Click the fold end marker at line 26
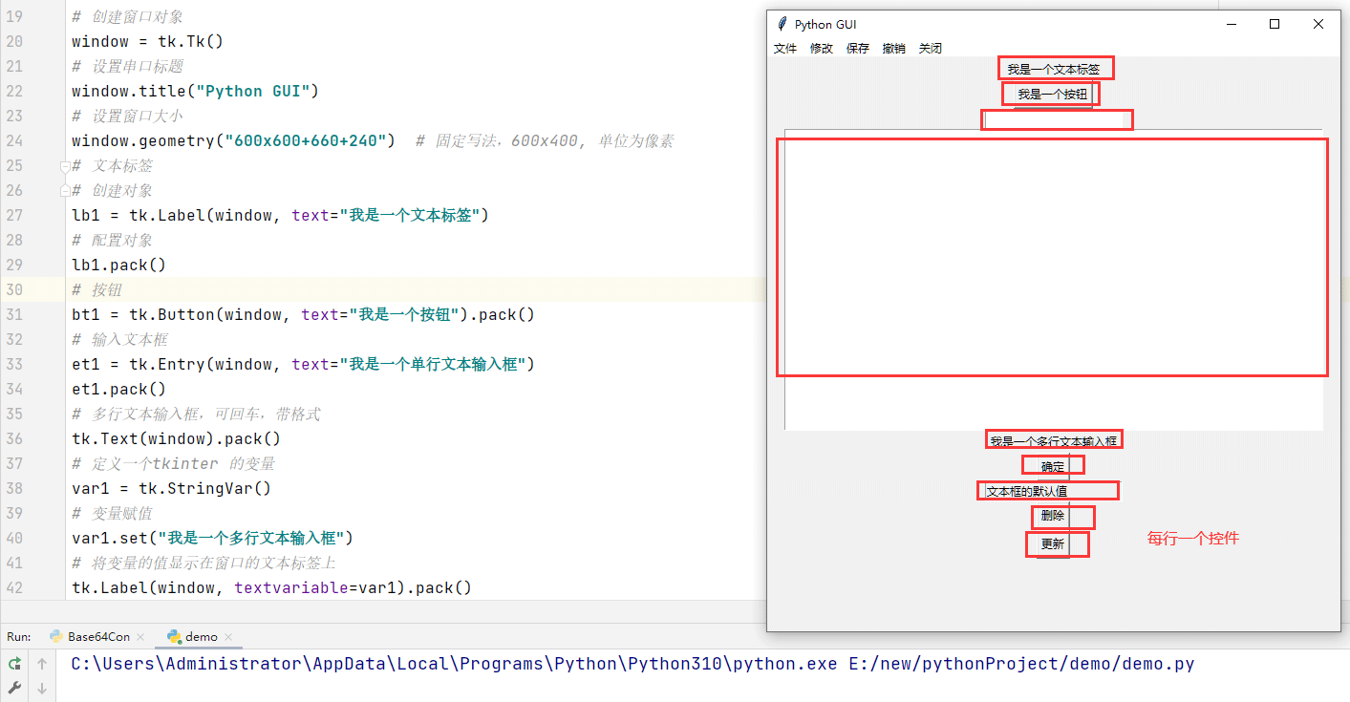 coord(65,190)
